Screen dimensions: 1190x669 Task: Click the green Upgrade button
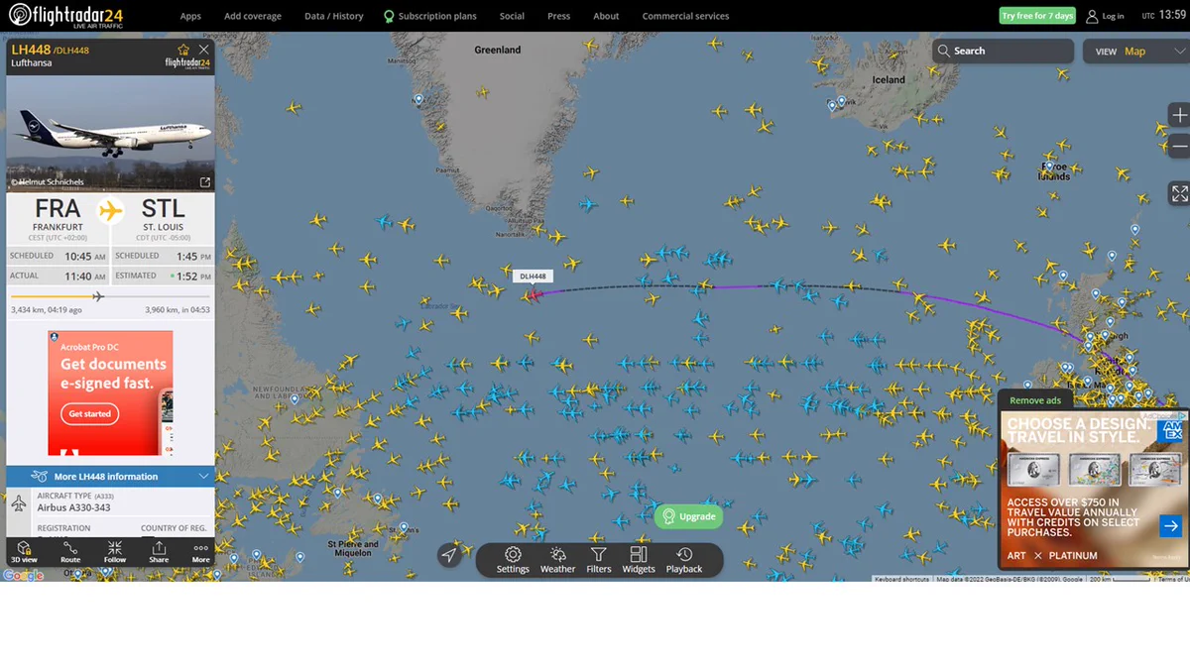688,516
